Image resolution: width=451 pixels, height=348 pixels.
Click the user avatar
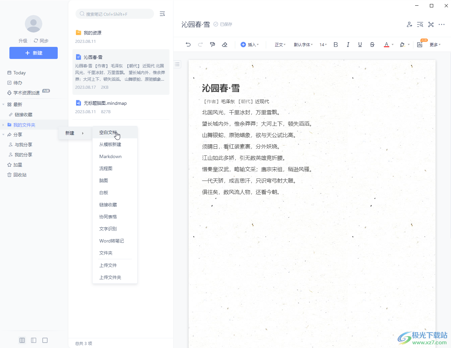(x=34, y=24)
